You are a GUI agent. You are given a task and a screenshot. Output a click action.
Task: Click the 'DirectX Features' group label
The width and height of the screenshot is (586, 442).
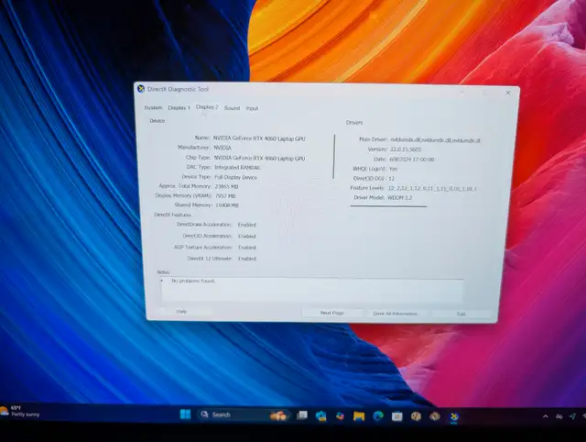(x=173, y=215)
